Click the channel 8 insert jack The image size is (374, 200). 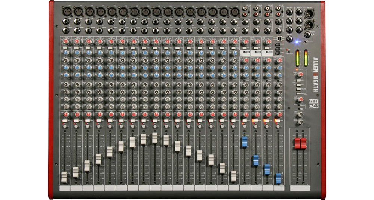(144, 31)
